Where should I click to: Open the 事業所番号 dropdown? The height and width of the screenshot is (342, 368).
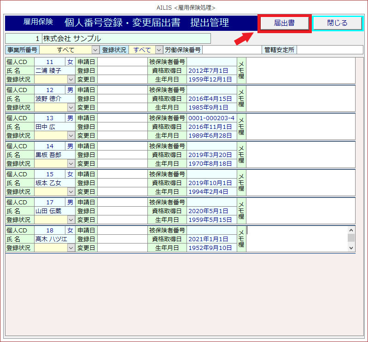[x=95, y=50]
